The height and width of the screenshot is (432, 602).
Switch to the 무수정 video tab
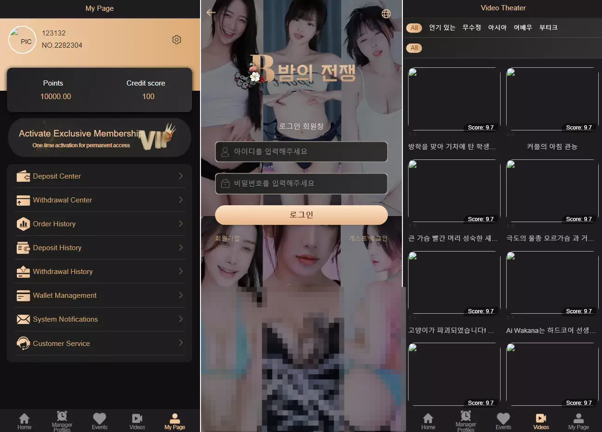[471, 28]
